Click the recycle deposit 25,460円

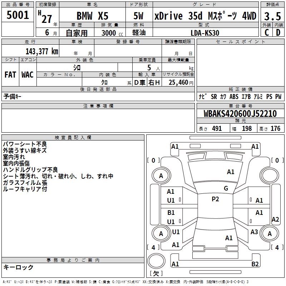[181, 83]
